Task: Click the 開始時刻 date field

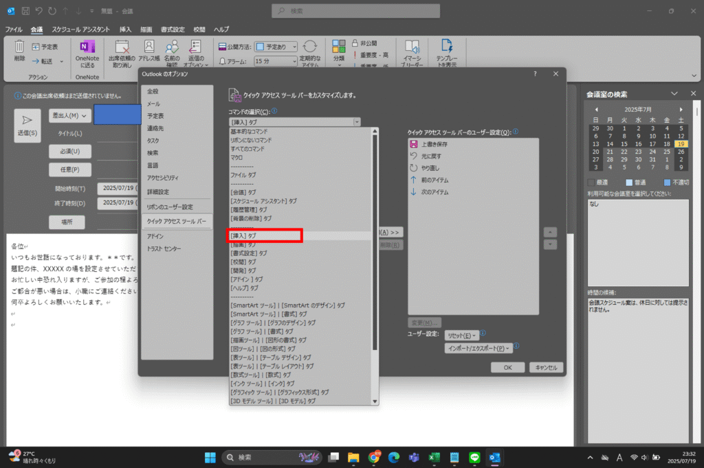Action: pos(119,188)
